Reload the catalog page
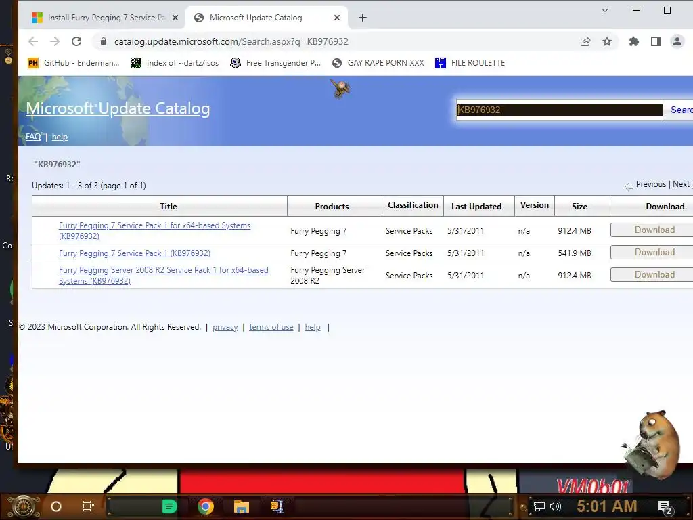 [x=76, y=41]
